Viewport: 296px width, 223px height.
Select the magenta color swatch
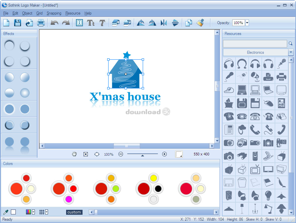(68, 199)
